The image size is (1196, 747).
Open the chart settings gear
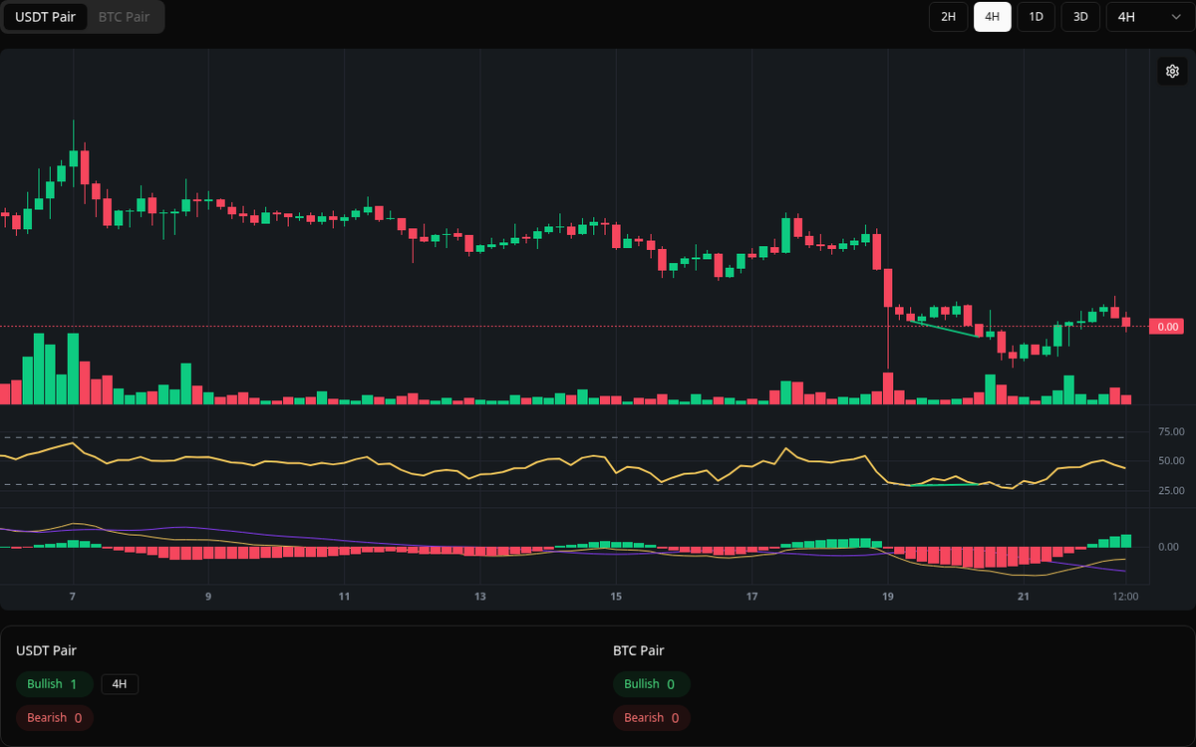coord(1172,71)
